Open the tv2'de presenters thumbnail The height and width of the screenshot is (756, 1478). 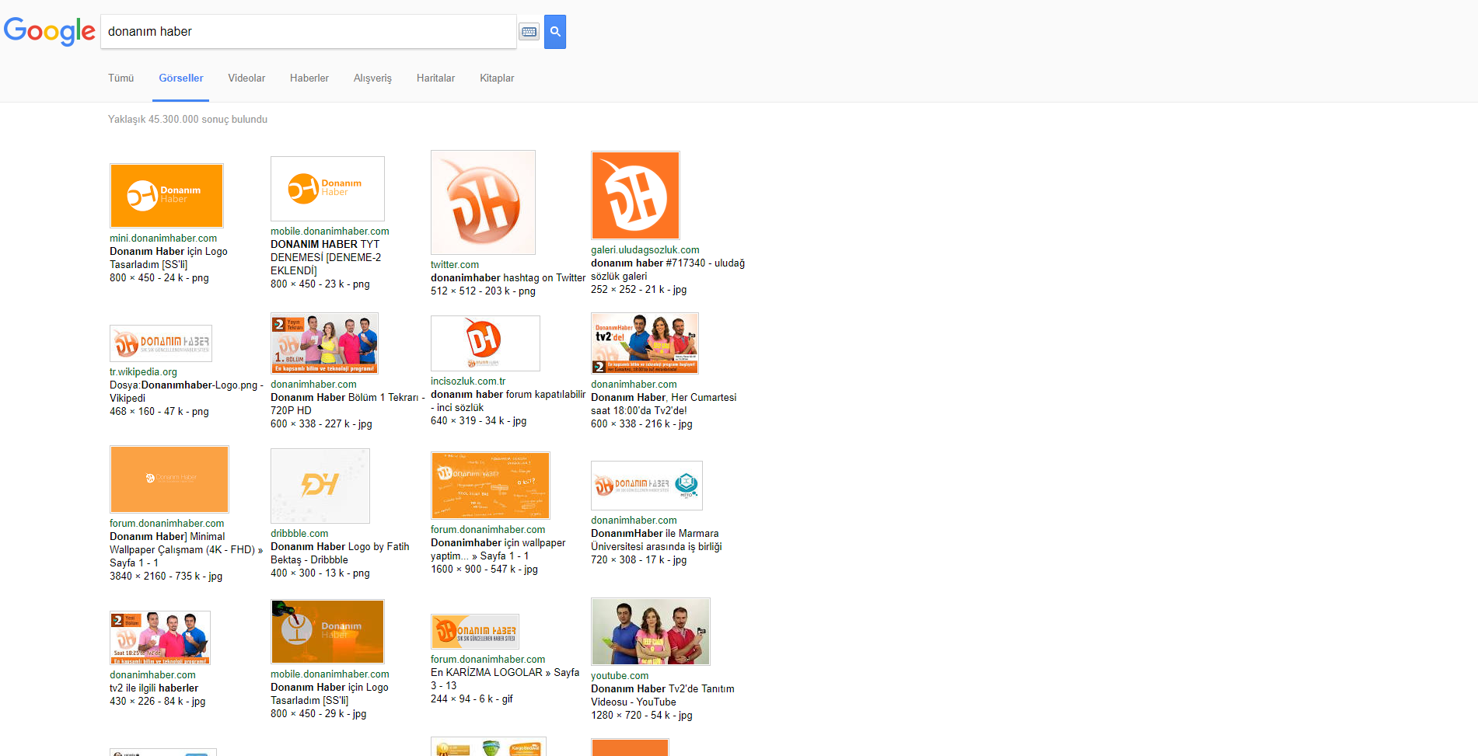tap(645, 343)
